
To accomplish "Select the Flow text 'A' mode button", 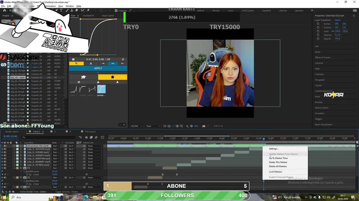I will (x=91, y=63).
